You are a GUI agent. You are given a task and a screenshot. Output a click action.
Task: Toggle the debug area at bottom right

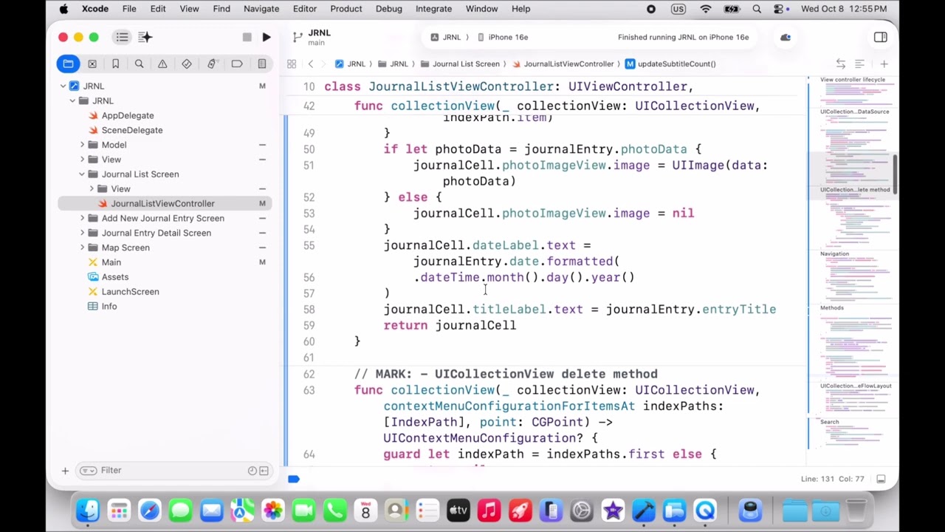(x=881, y=479)
